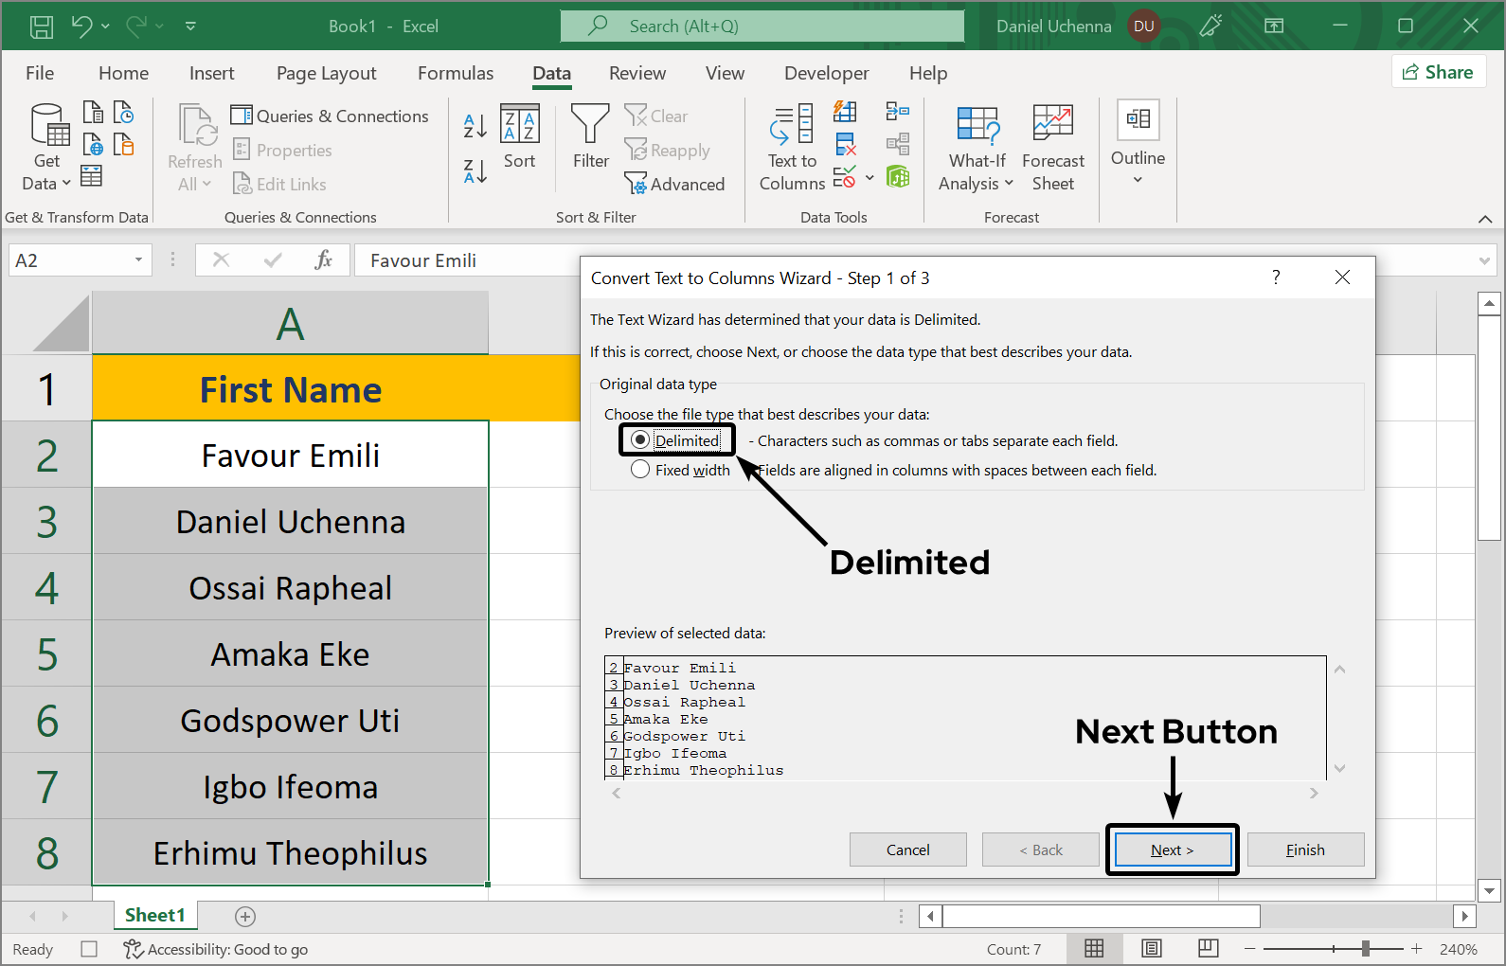Select the Delimited radio option
The image size is (1506, 966).
[640, 440]
